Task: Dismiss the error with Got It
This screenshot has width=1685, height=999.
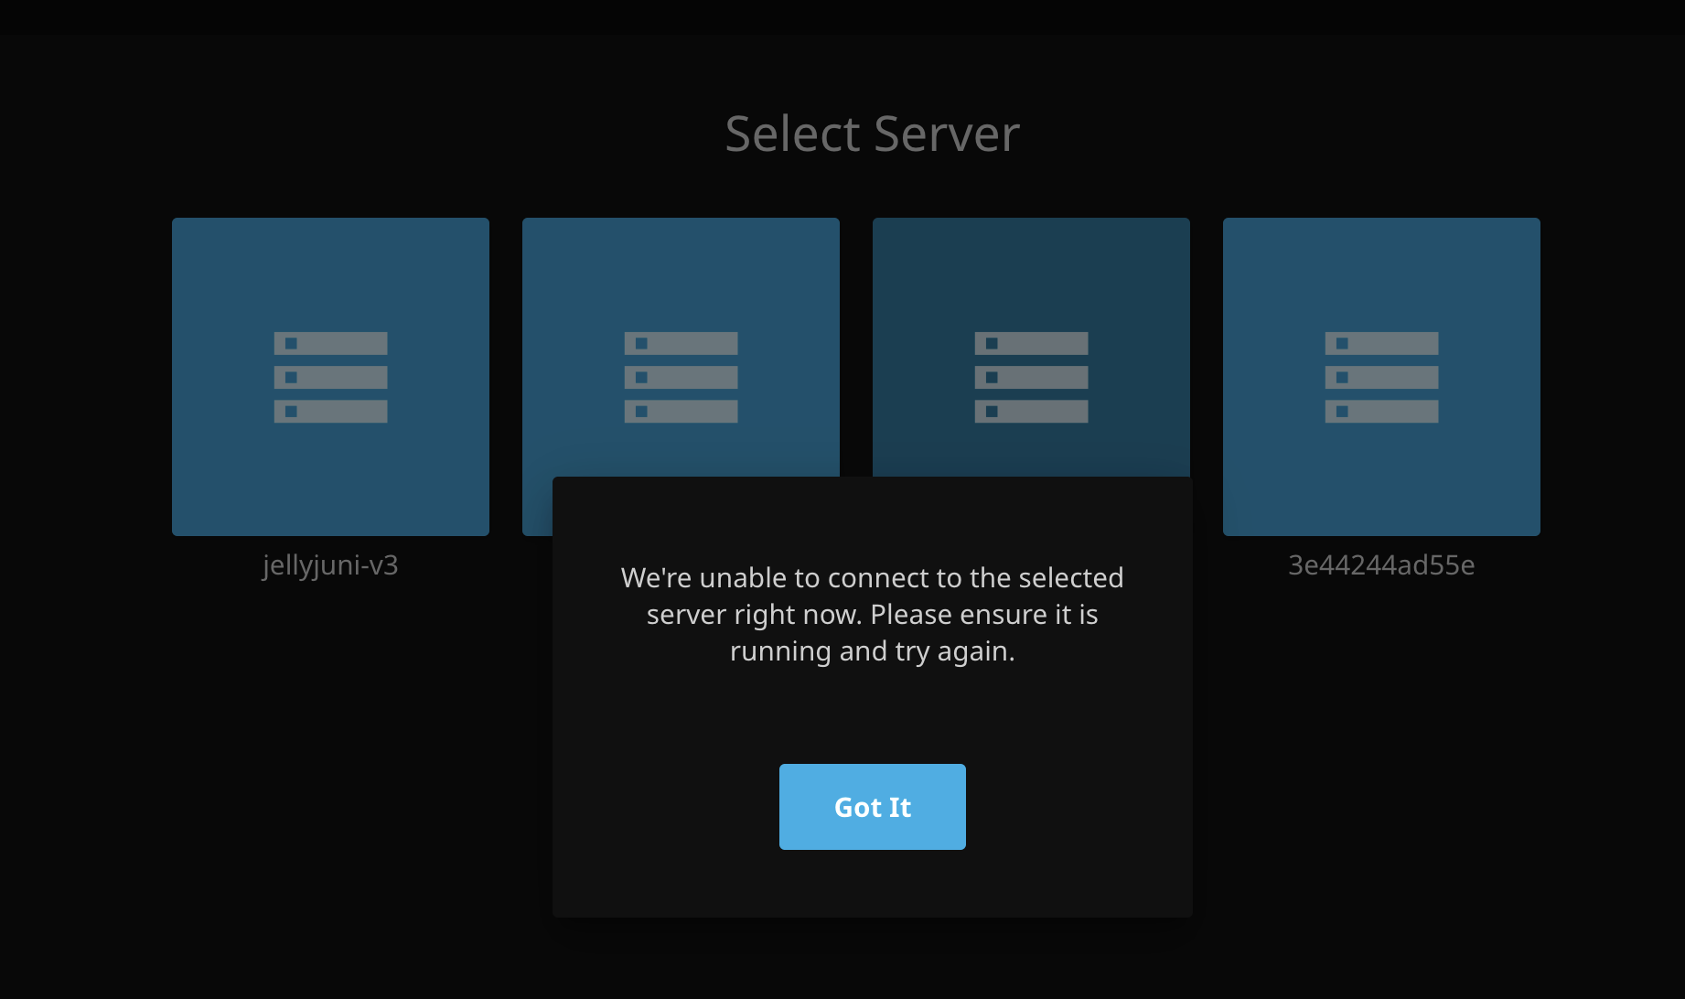Action: 873,807
